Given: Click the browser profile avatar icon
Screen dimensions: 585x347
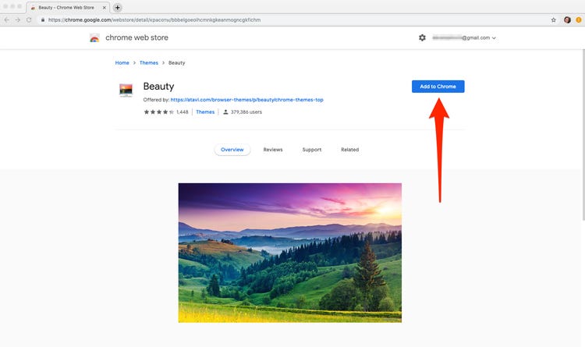Looking at the screenshot, I should click(x=567, y=19).
